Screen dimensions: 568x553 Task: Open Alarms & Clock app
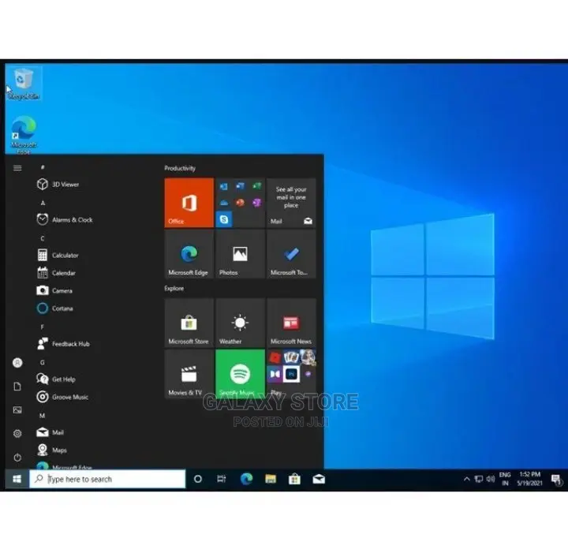pos(65,220)
